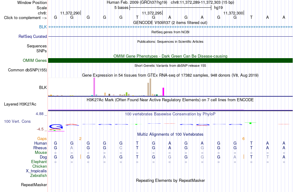Click 'Short Genetic Variants from dbSNP' title

click(x=170, y=66)
